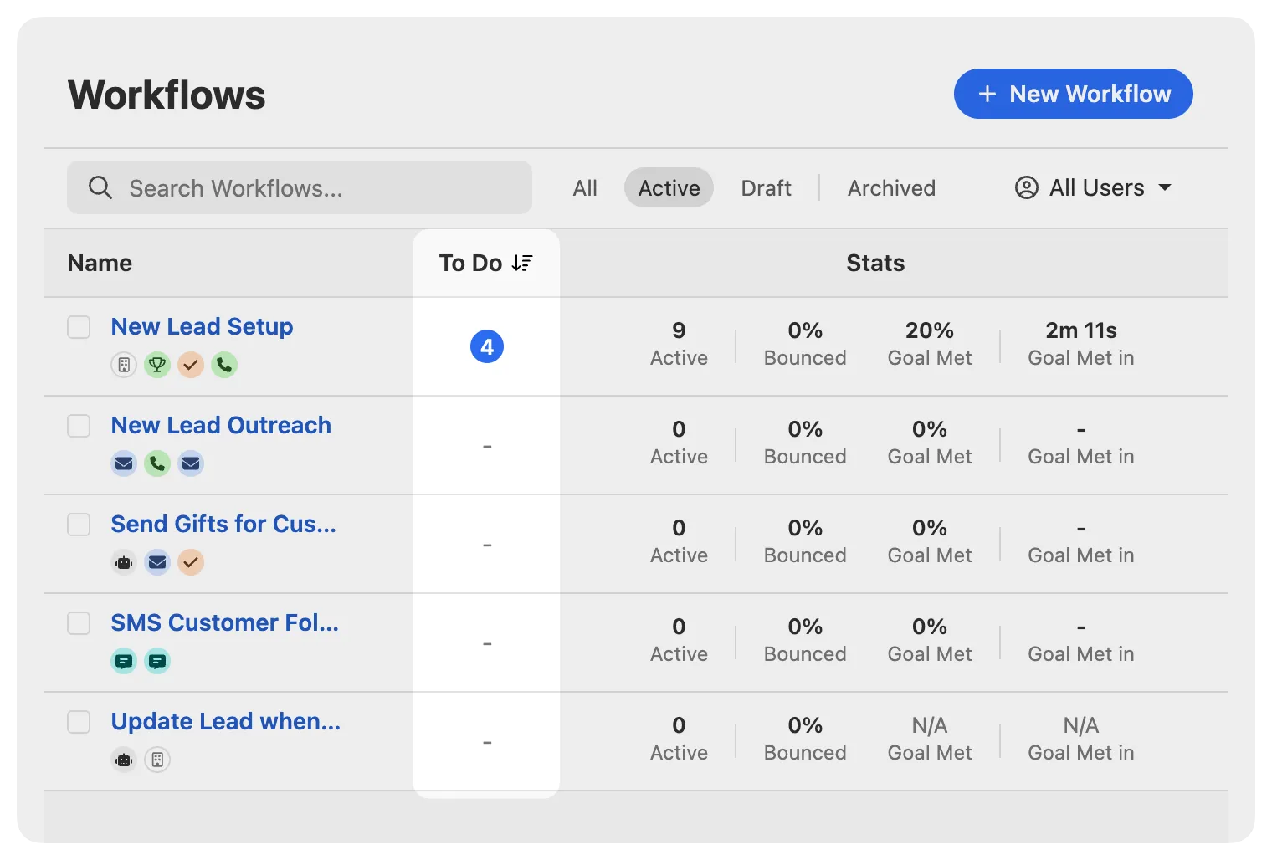Open the All Users filter dropdown
The image size is (1272, 860).
tap(1093, 187)
